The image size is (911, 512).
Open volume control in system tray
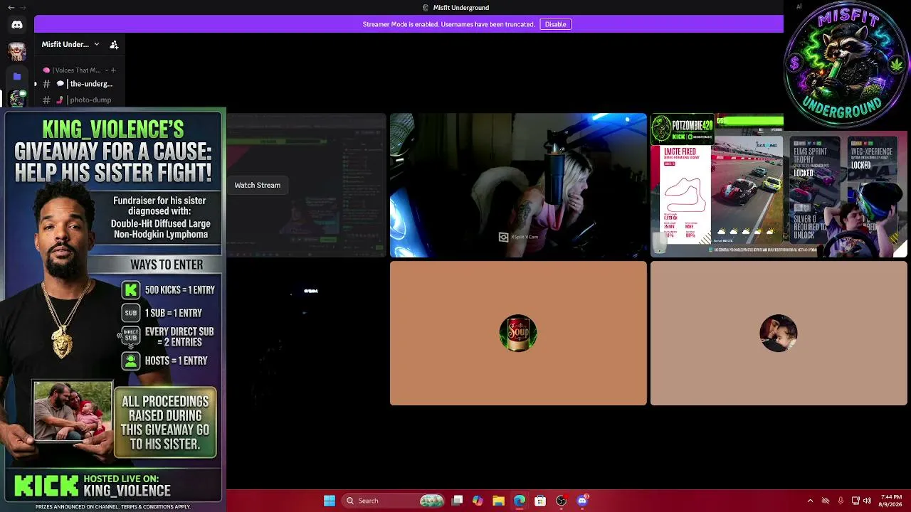(867, 501)
